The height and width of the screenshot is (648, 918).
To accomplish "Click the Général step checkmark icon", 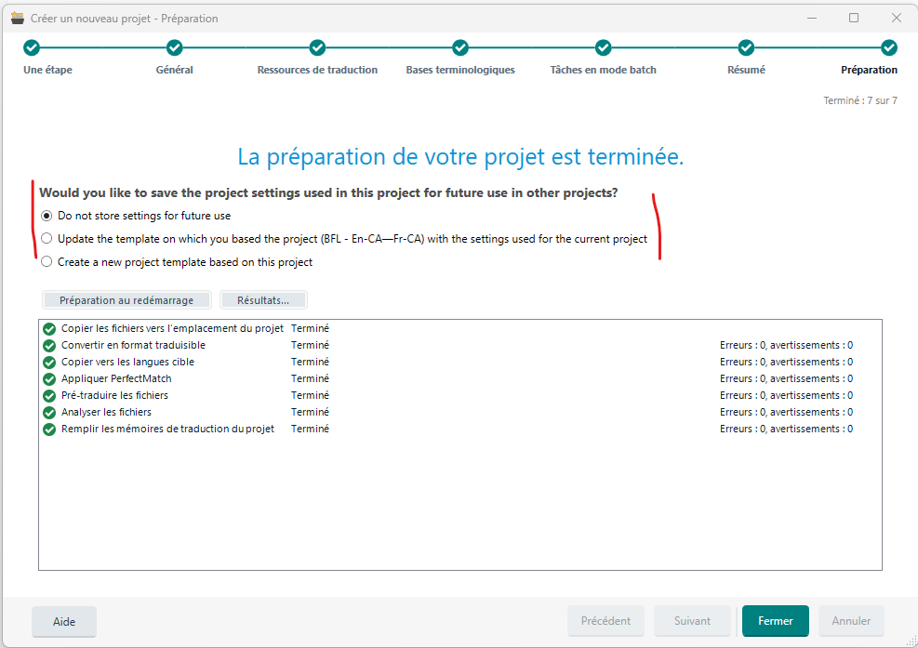I will click(x=175, y=47).
